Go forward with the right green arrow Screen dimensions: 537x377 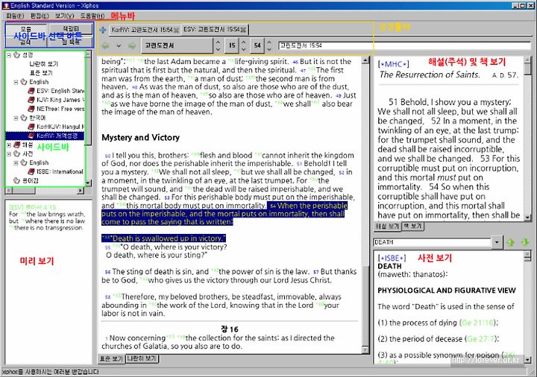point(132,45)
